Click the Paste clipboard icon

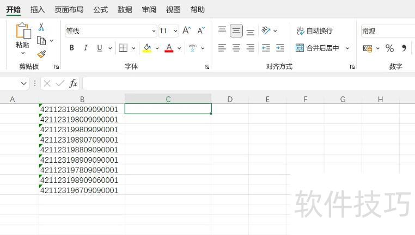click(23, 30)
